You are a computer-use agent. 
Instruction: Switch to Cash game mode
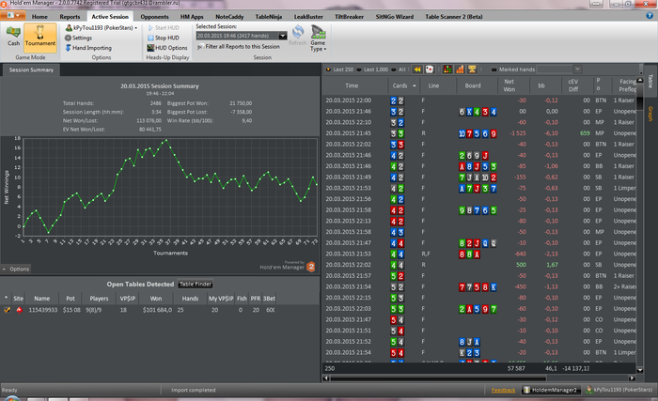pos(13,37)
